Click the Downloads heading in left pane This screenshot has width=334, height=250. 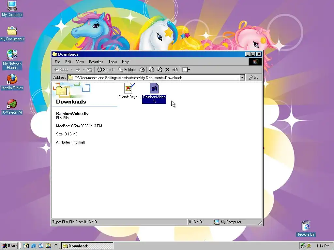click(x=71, y=102)
